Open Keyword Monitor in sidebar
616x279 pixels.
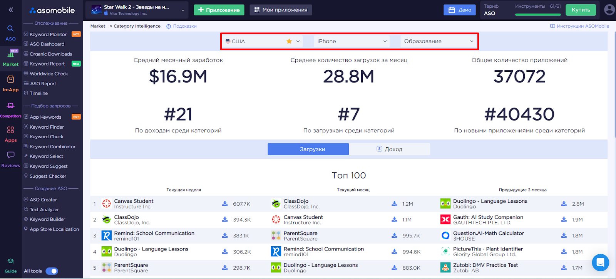point(48,34)
